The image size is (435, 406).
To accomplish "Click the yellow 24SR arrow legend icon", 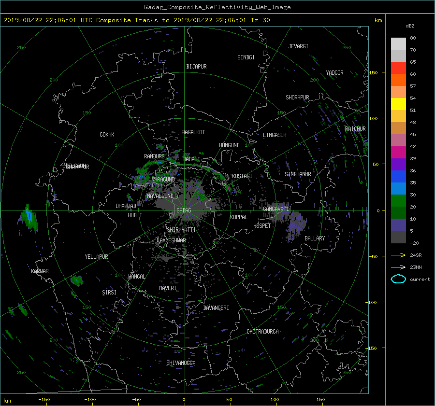I will click(398, 255).
